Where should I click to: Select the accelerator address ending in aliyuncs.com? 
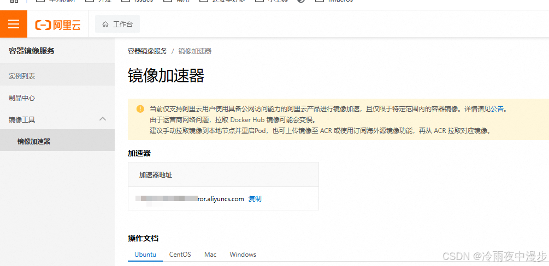pos(190,199)
